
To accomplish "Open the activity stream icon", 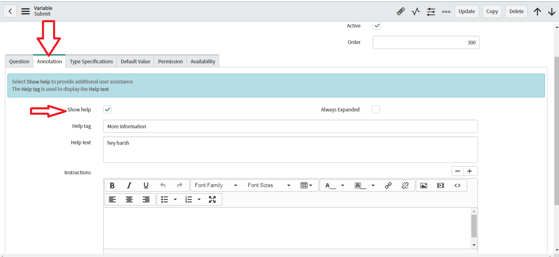I will tap(416, 12).
